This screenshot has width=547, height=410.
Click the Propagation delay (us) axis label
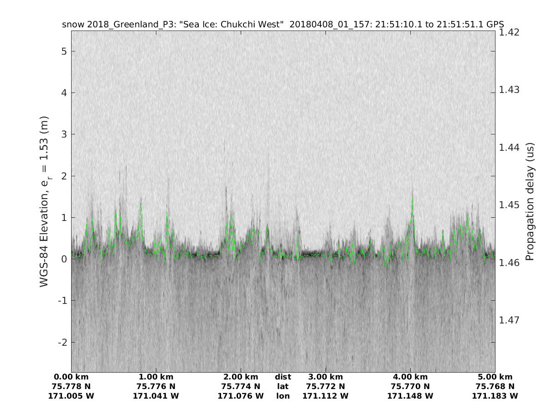[x=530, y=201]
